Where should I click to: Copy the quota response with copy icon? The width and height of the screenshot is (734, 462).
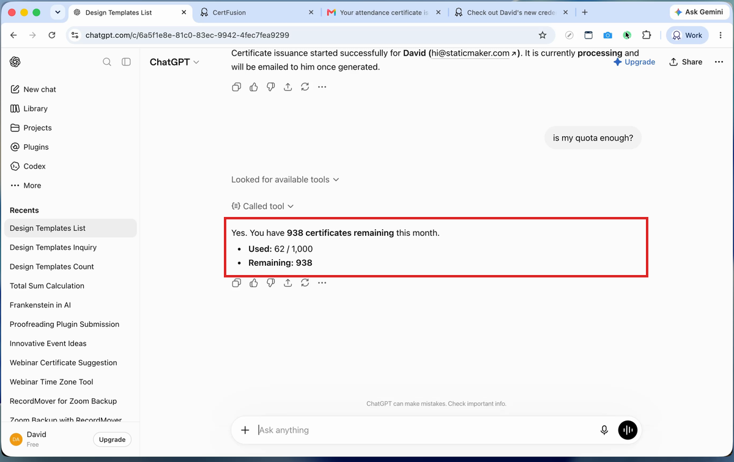pyautogui.click(x=236, y=283)
